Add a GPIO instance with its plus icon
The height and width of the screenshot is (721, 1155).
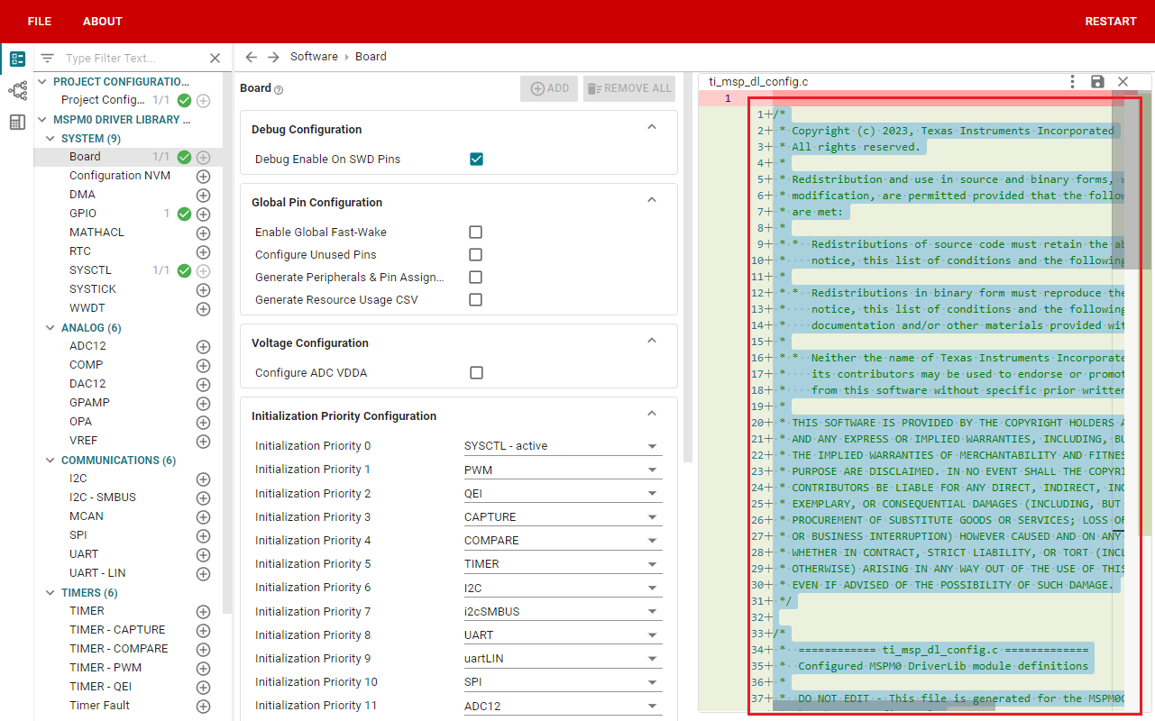[203, 214]
